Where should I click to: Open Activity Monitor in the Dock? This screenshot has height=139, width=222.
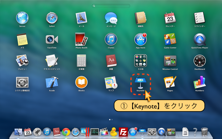click(x=95, y=132)
